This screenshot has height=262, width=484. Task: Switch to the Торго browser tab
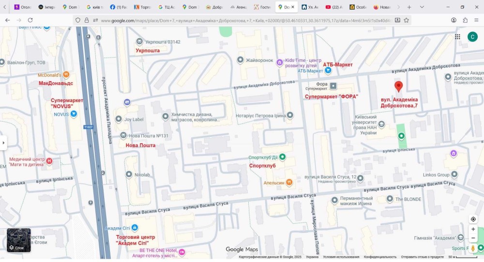click(143, 7)
